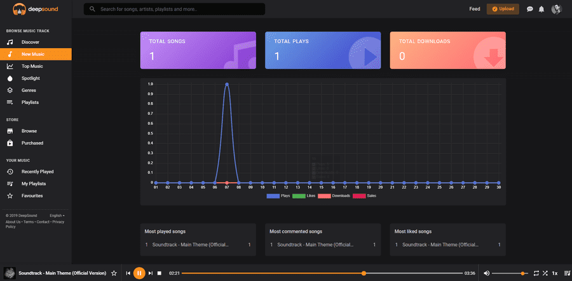The height and width of the screenshot is (281, 572).
Task: Toggle repeat mode in player bar
Action: pos(536,273)
